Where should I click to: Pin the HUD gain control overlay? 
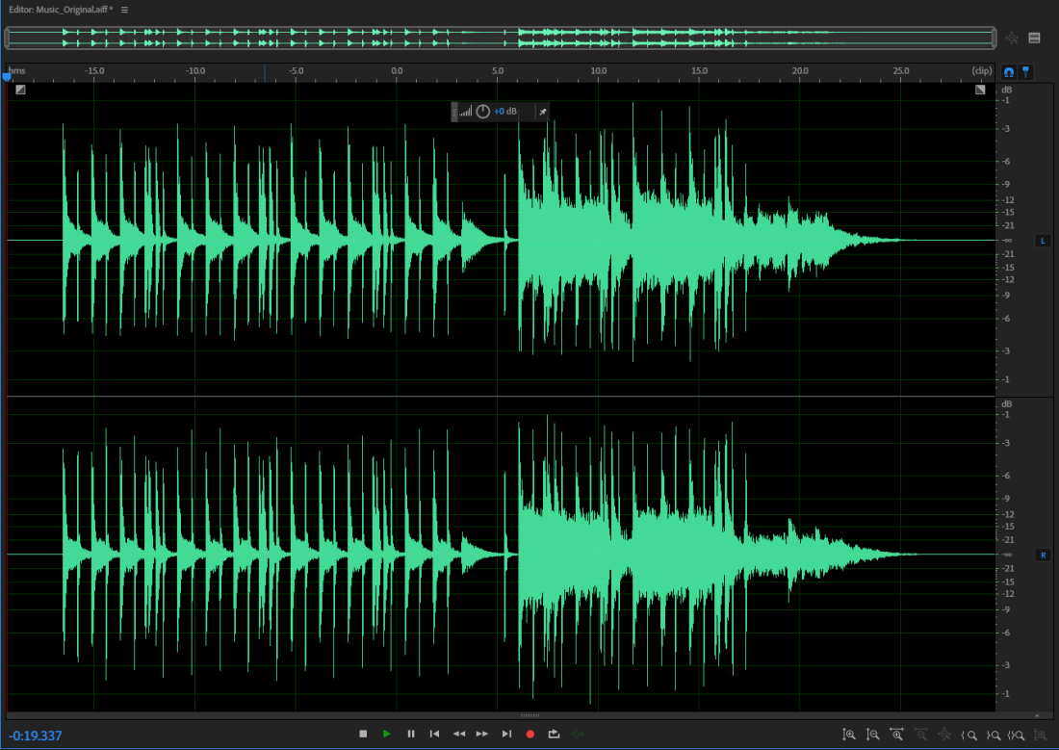542,112
